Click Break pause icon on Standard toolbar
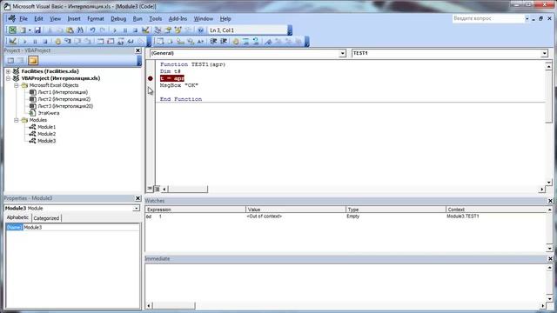The image size is (557, 313). pos(125,30)
